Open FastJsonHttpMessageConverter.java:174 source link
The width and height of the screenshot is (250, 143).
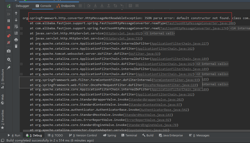194,28
